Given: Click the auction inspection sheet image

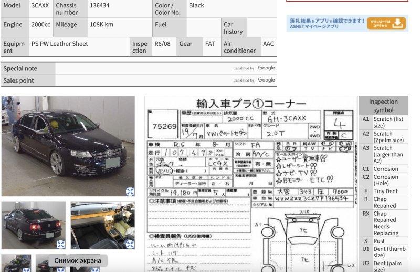Looking at the screenshot, I should coord(251,158).
